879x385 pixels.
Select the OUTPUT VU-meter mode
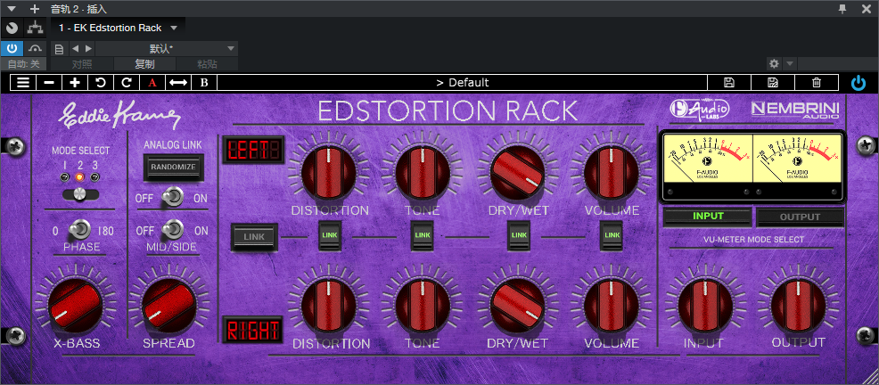click(801, 217)
